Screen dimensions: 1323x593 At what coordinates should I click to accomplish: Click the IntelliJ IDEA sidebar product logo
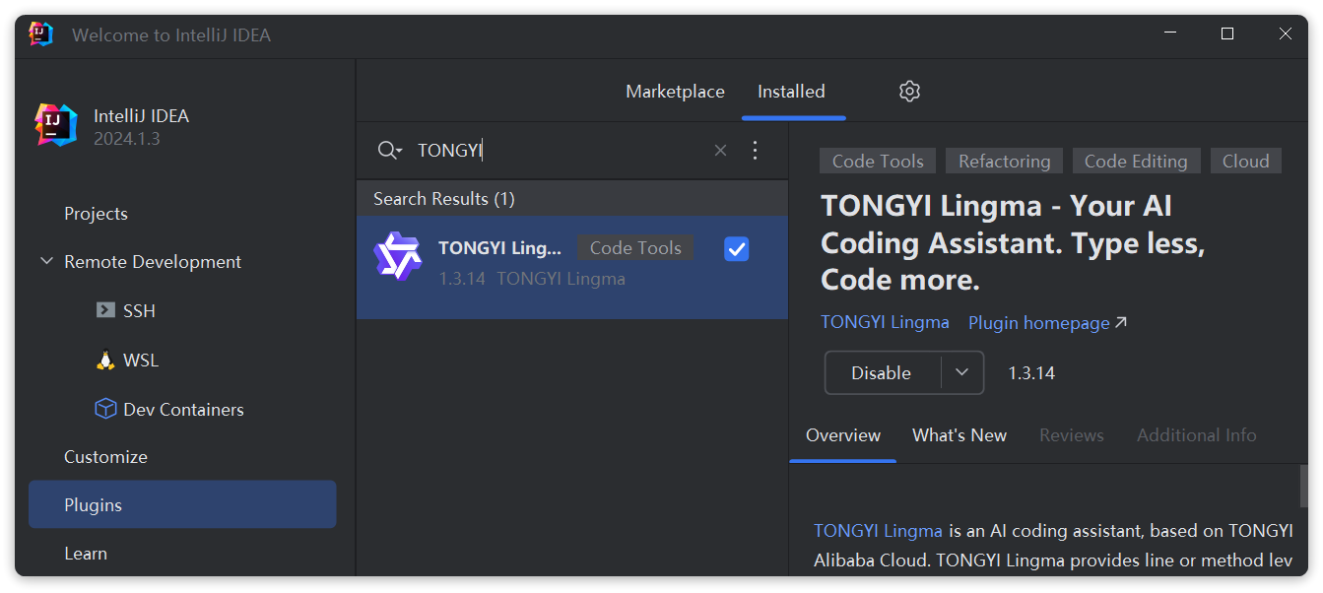coord(56,125)
